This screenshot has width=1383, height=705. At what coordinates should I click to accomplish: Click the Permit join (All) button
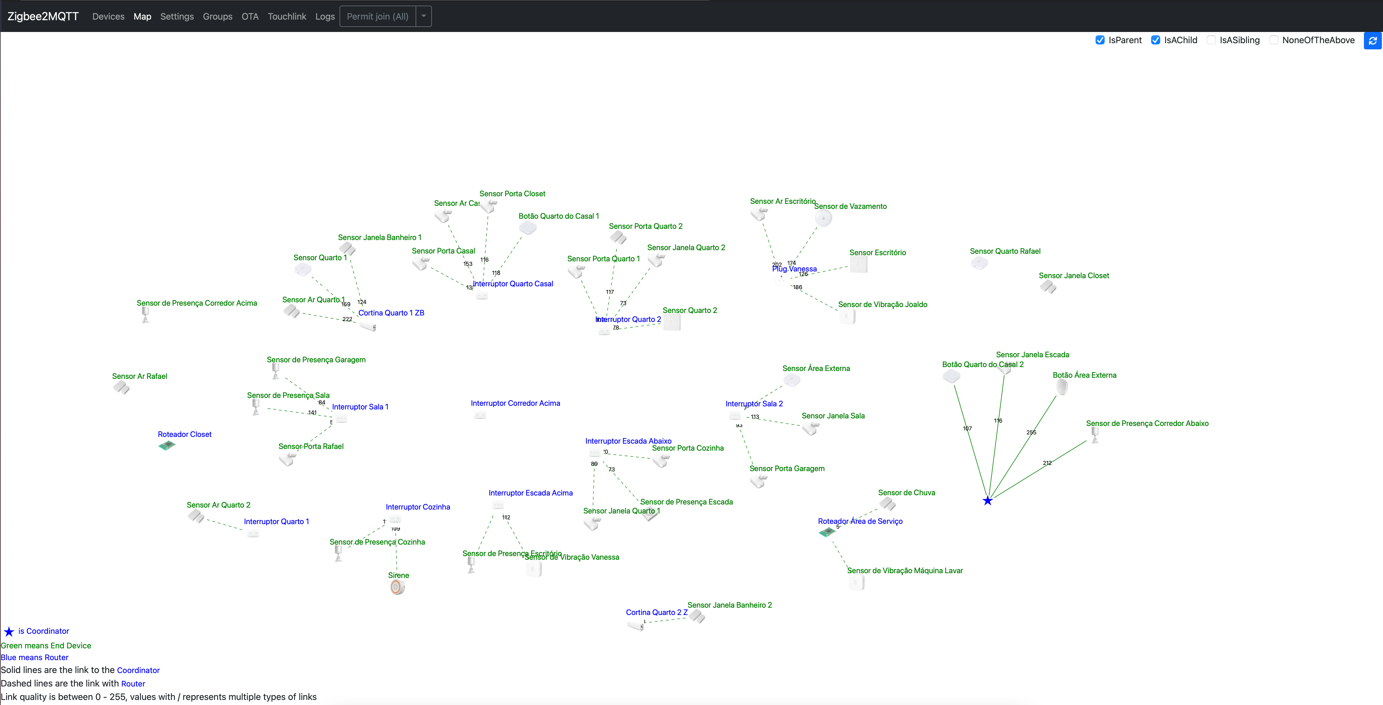click(377, 16)
